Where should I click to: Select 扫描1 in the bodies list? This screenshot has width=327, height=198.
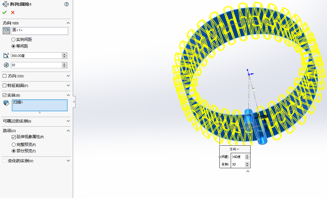(x=18, y=102)
